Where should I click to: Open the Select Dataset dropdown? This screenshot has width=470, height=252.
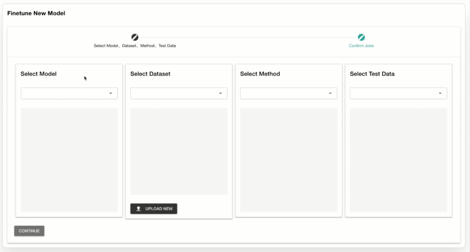pos(179,93)
